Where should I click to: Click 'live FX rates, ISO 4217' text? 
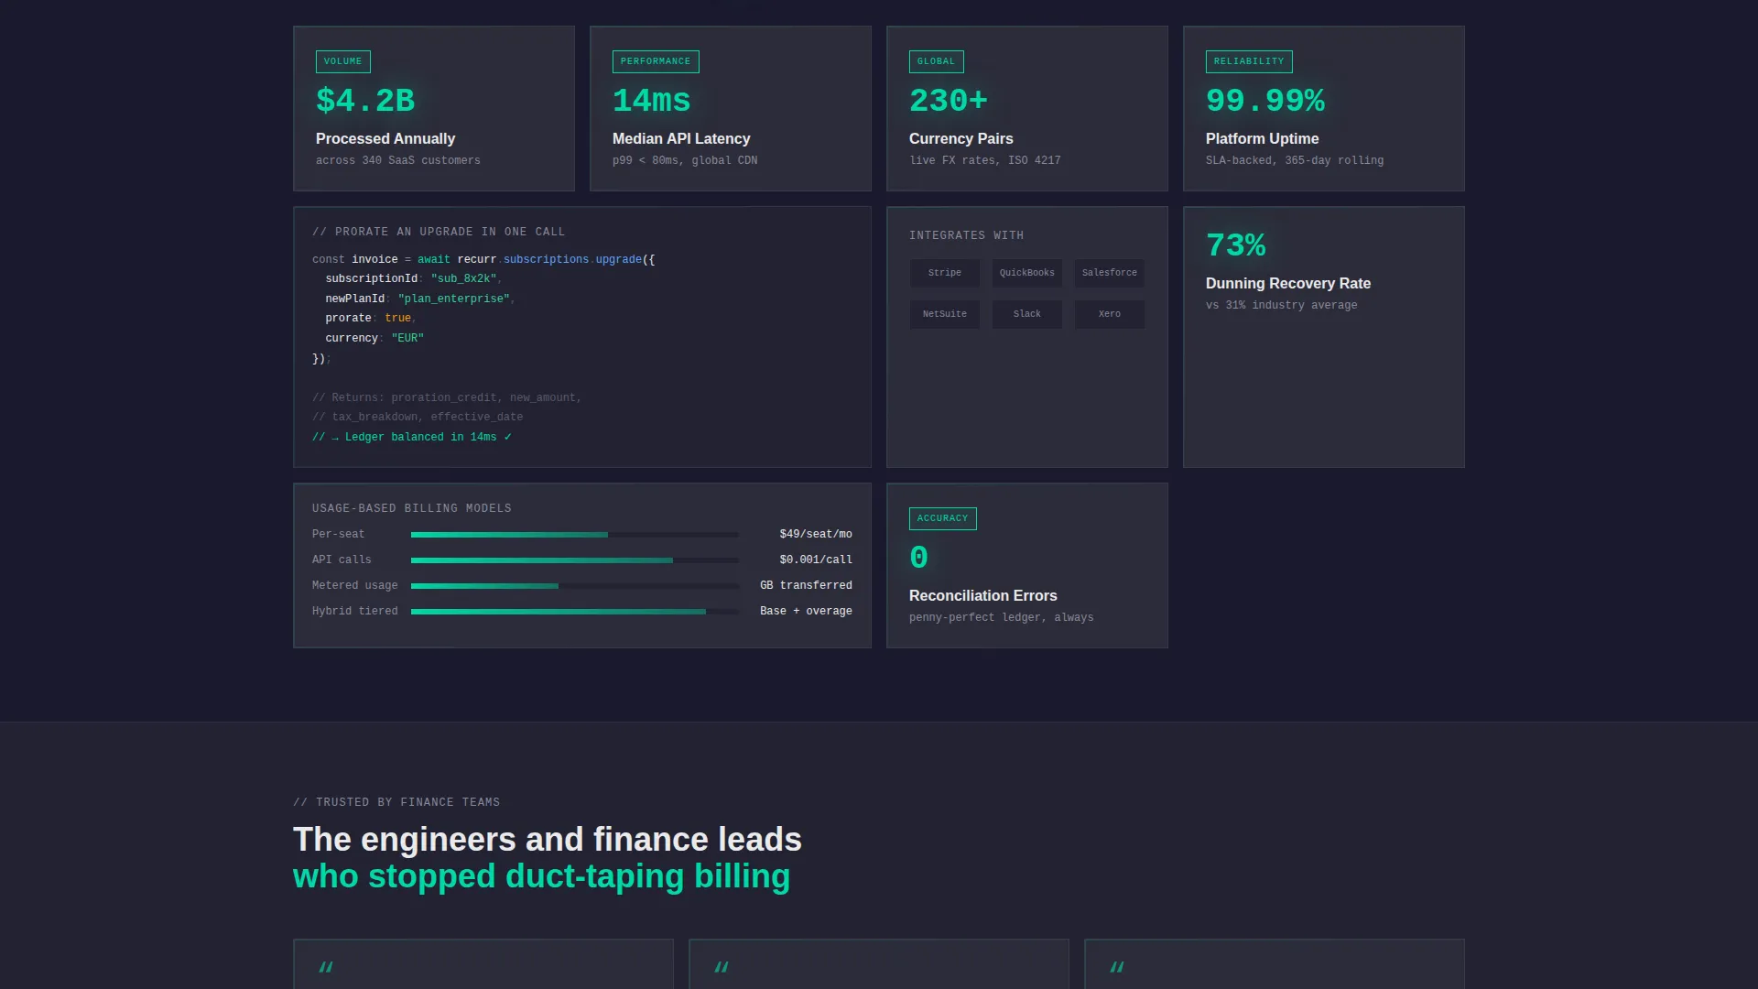pos(984,160)
